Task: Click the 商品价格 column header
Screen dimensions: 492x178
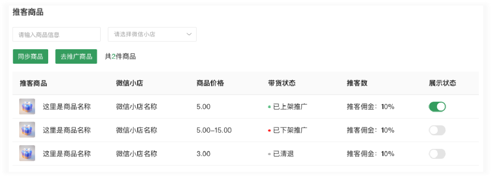Action: 210,83
